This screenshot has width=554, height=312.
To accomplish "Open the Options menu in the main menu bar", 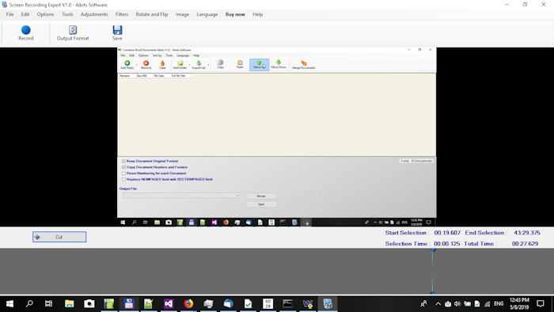I will click(46, 14).
